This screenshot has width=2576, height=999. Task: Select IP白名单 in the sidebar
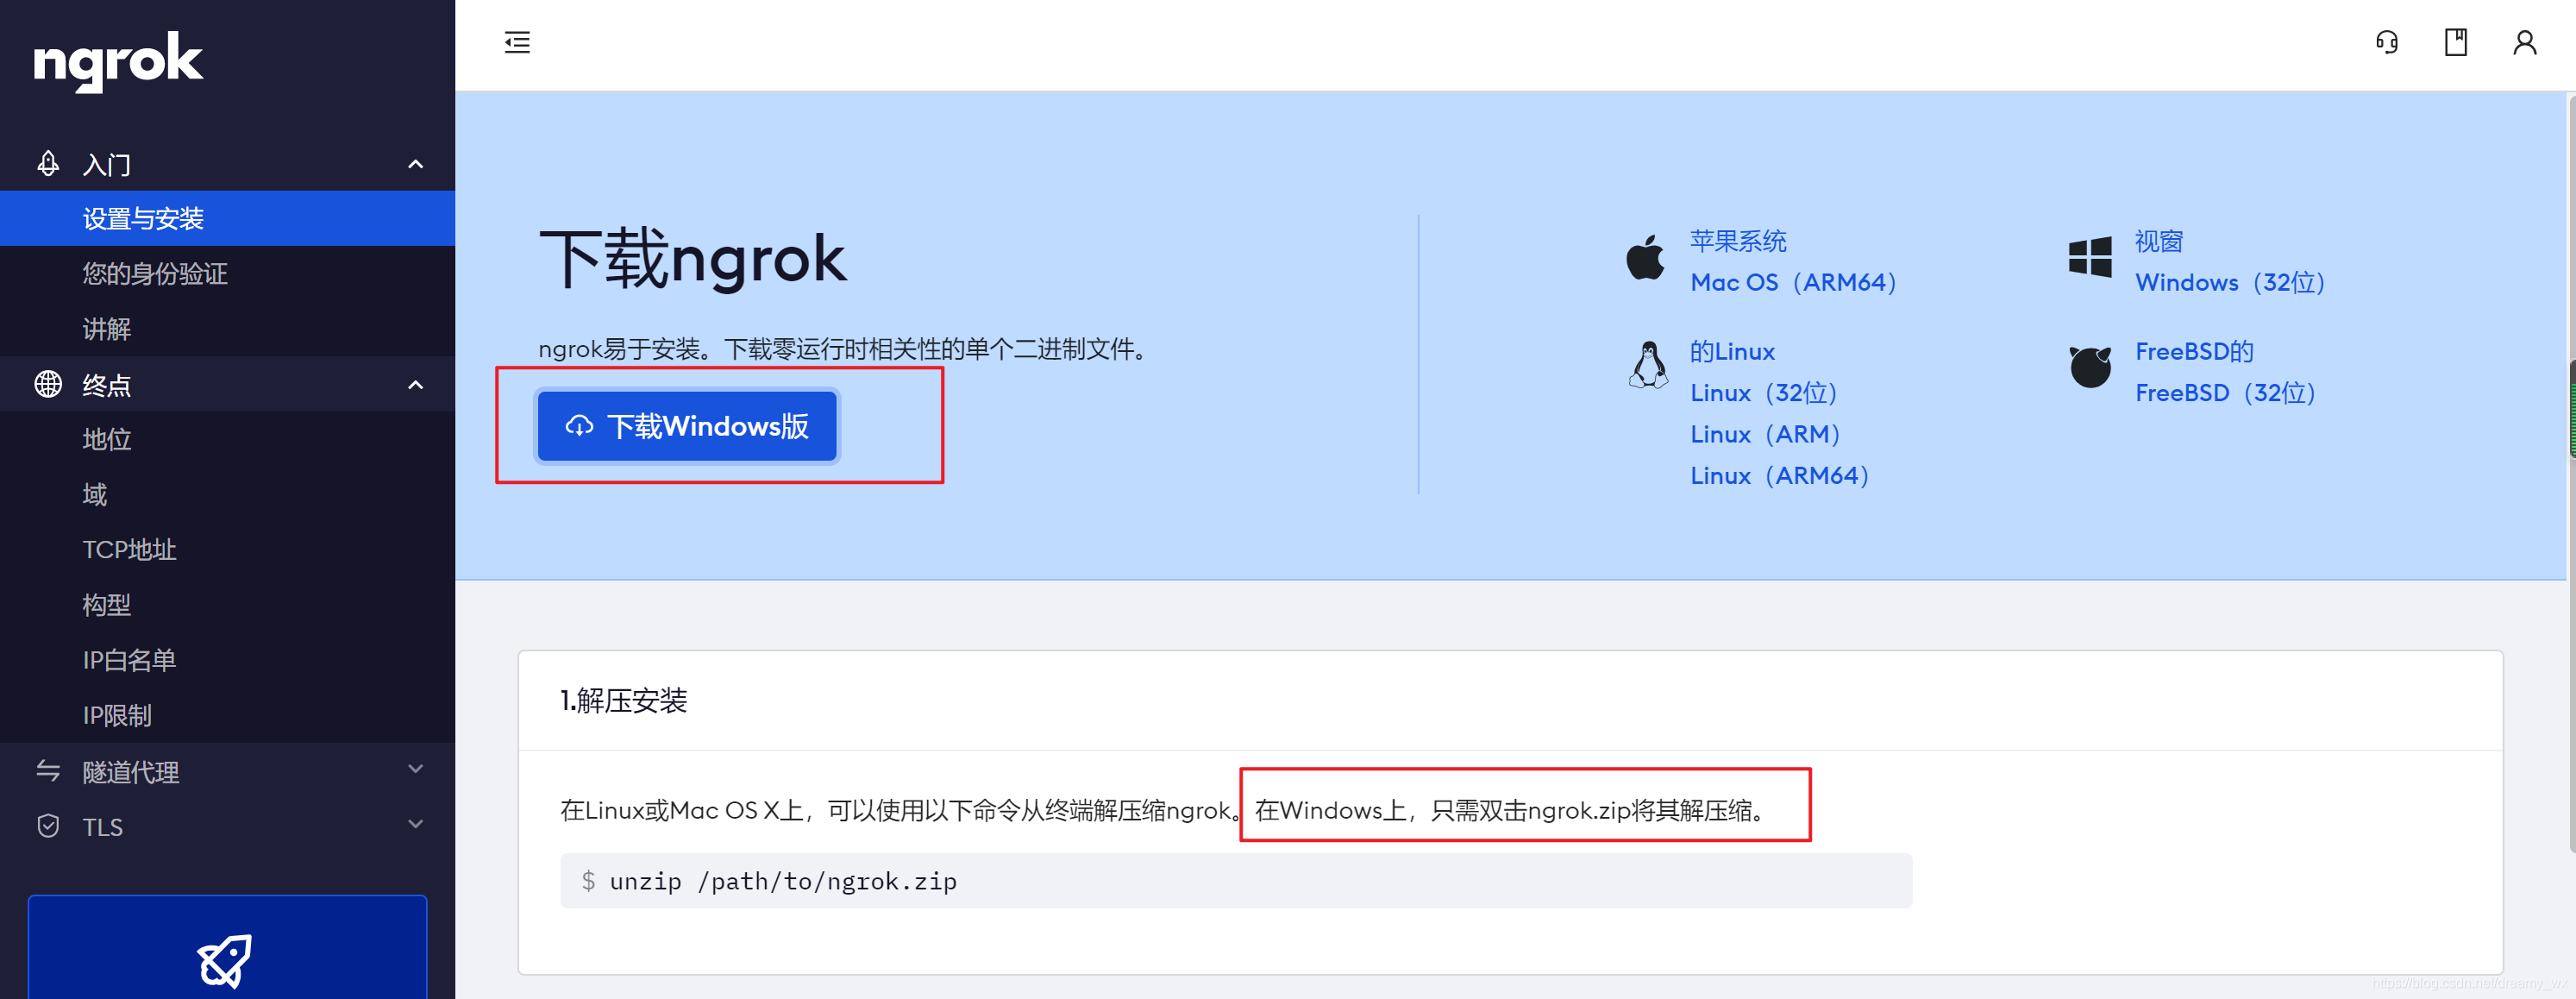click(129, 659)
